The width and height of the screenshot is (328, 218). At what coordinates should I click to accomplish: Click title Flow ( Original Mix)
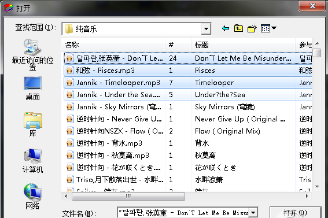pyautogui.click(x=227, y=131)
